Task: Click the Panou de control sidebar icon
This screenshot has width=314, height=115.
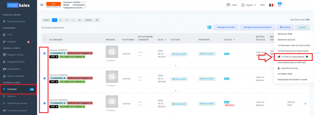Action: pos(4,22)
